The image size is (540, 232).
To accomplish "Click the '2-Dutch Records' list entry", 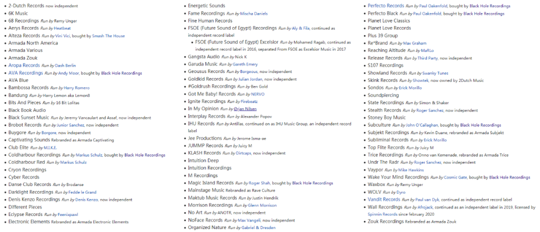I will pos(27,6).
